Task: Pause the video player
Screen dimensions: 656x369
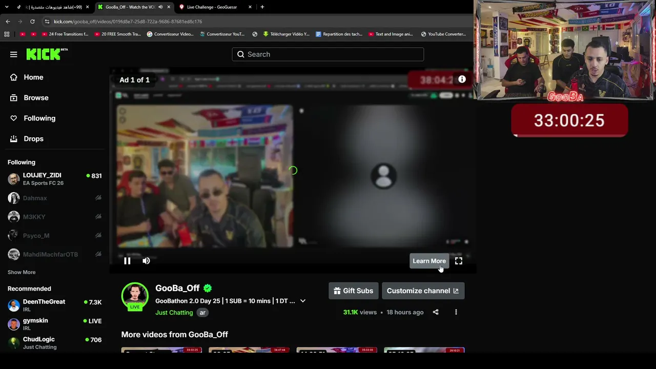Action: (x=127, y=261)
